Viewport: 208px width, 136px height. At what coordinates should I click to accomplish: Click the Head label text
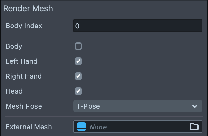pos(14,91)
